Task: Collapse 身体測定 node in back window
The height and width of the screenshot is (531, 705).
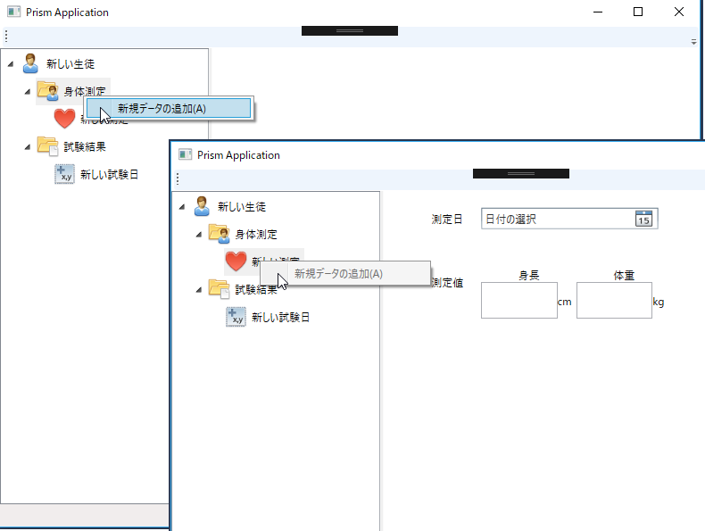Action: [x=28, y=92]
